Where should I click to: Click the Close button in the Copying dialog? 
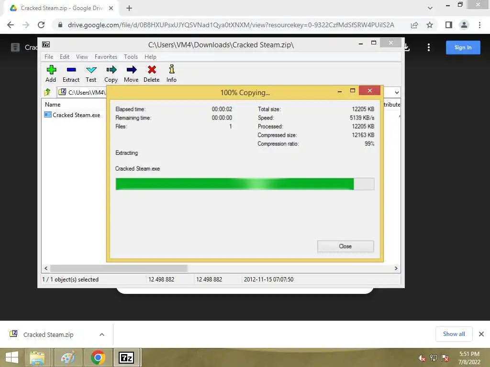tap(345, 246)
